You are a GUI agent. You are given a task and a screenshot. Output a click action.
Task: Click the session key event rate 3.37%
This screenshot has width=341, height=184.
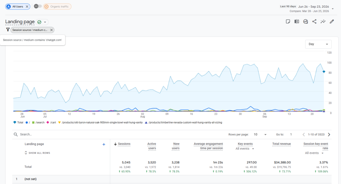pos(324,162)
